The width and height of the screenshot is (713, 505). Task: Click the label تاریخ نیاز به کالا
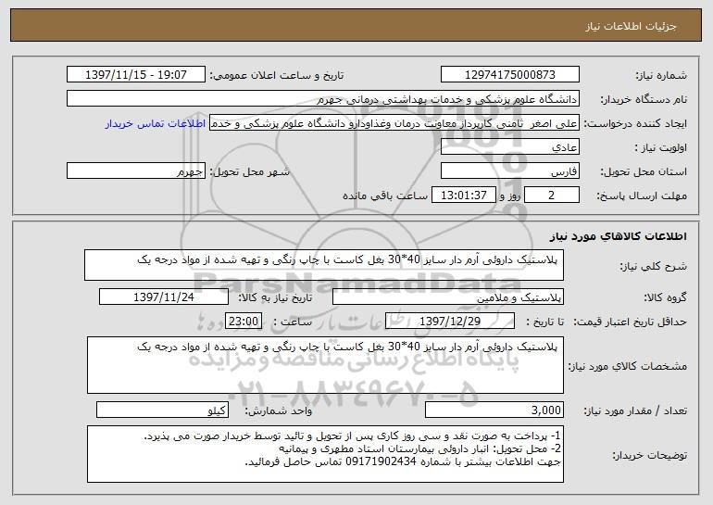[275, 297]
